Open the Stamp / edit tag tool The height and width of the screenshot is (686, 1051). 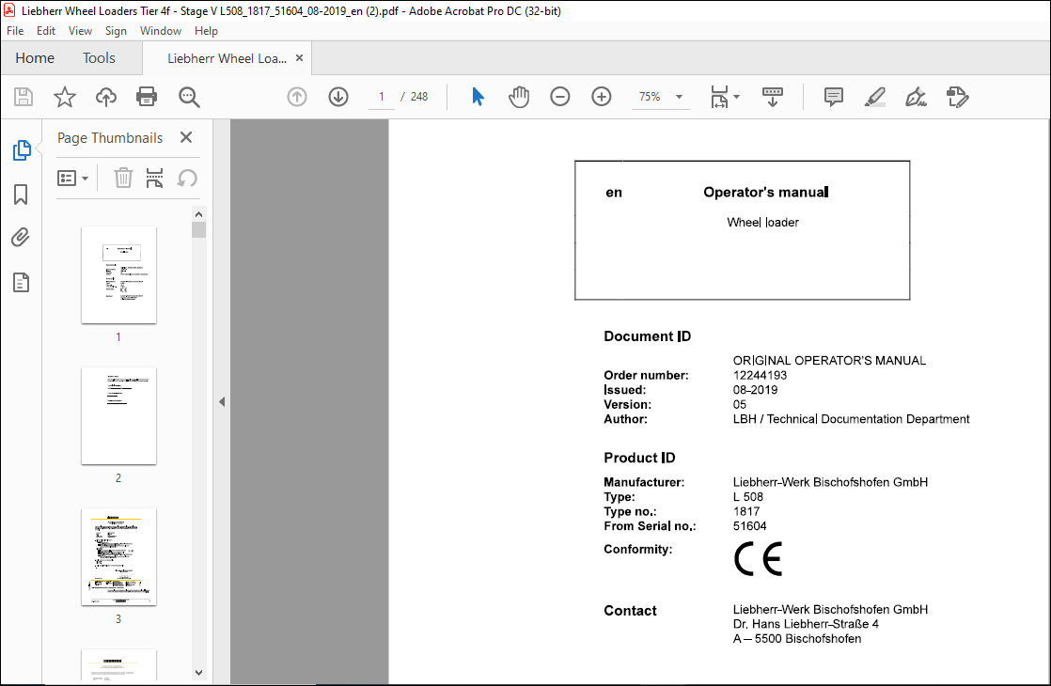pyautogui.click(x=958, y=97)
